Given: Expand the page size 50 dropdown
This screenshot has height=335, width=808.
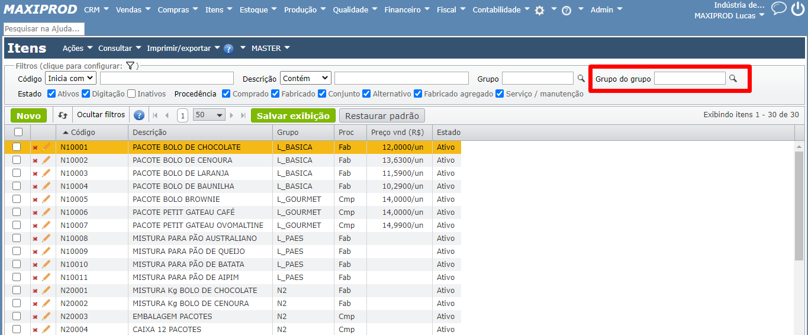Looking at the screenshot, I should tap(210, 115).
